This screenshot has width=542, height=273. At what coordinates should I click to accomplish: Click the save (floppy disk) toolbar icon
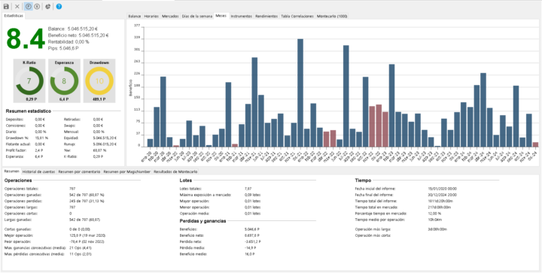click(6, 6)
